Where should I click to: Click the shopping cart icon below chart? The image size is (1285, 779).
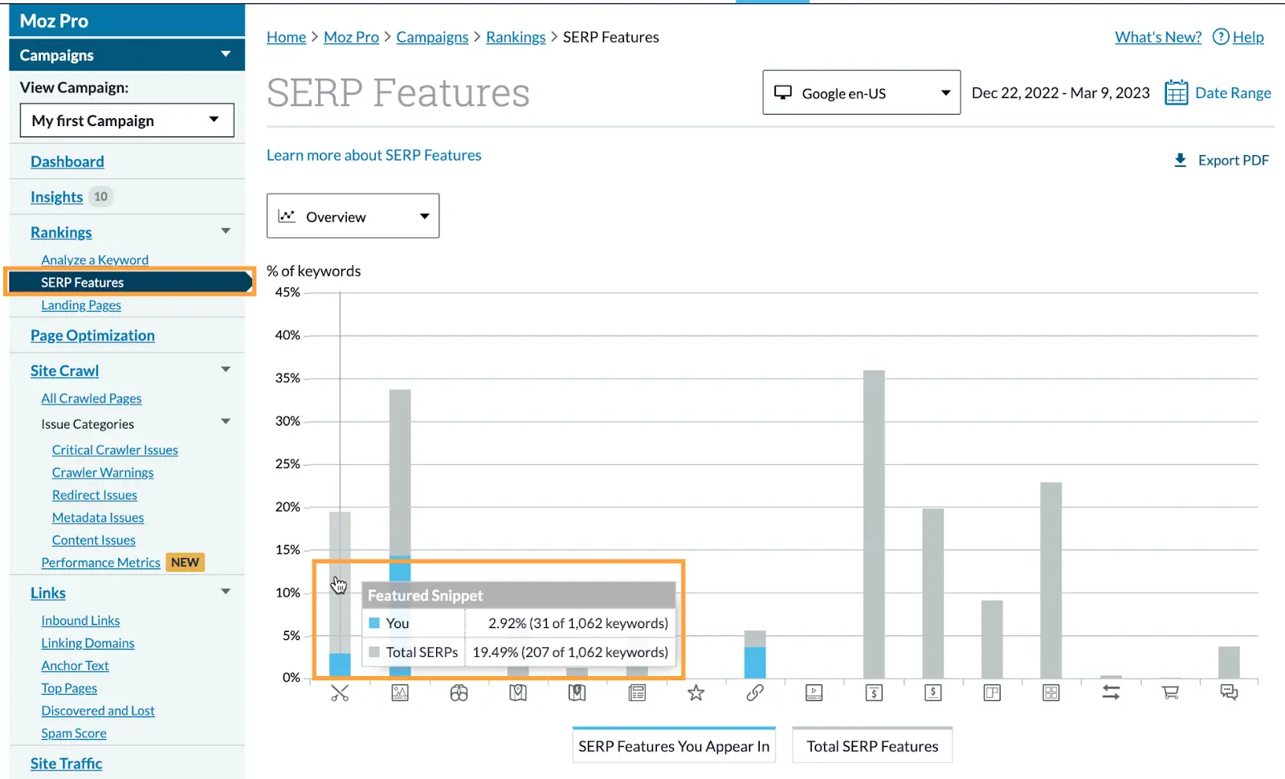tap(1170, 693)
